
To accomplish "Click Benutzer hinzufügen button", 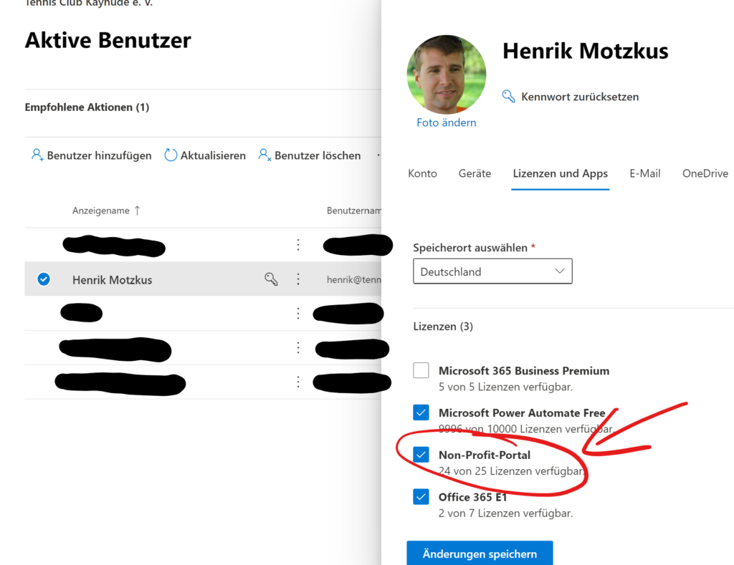I will 92,155.
